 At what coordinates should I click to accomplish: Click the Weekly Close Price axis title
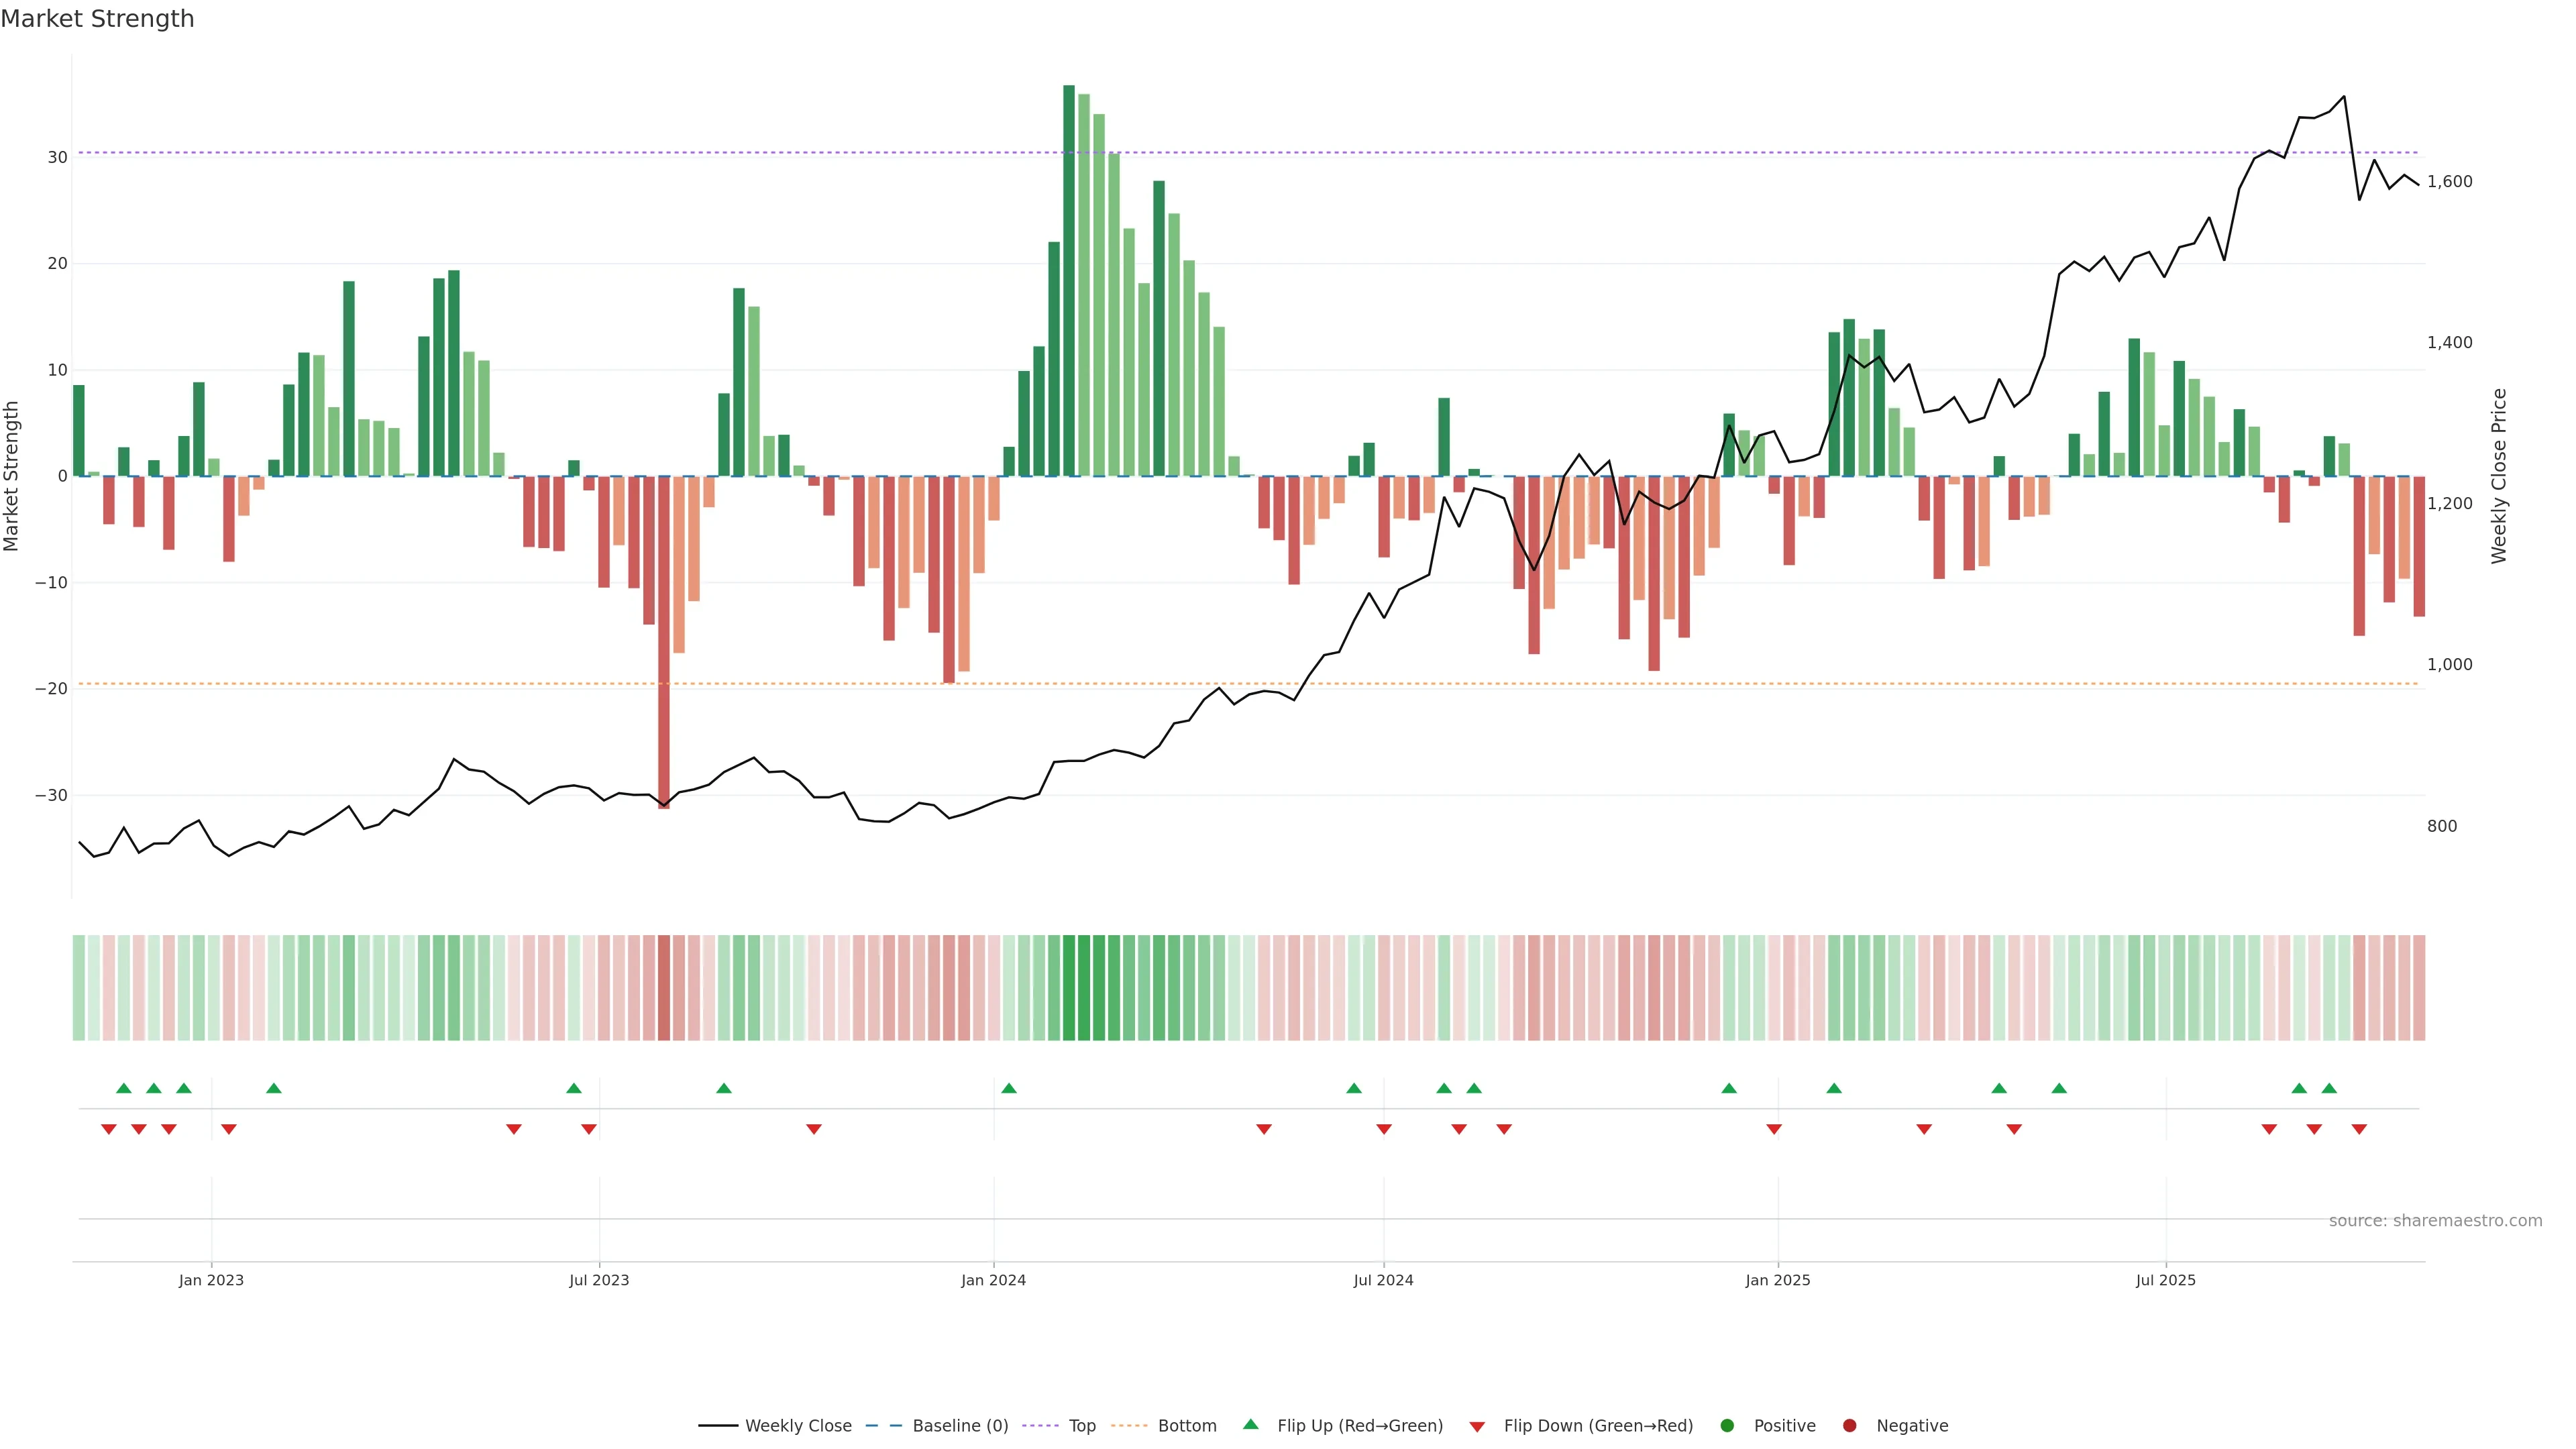(2499, 476)
